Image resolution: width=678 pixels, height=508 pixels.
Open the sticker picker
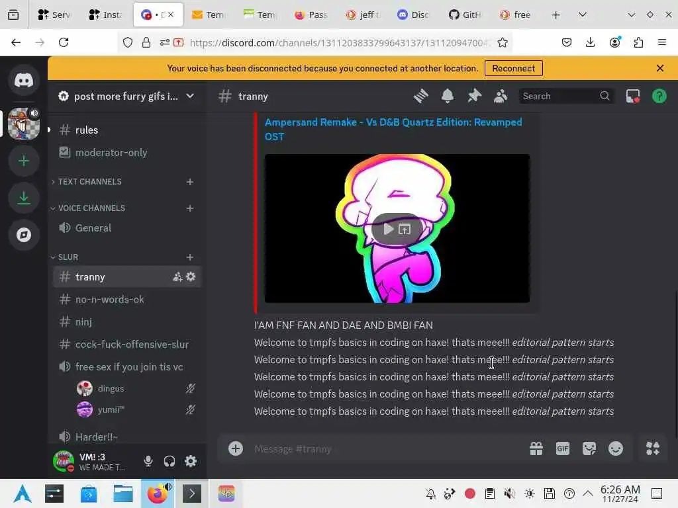point(589,448)
